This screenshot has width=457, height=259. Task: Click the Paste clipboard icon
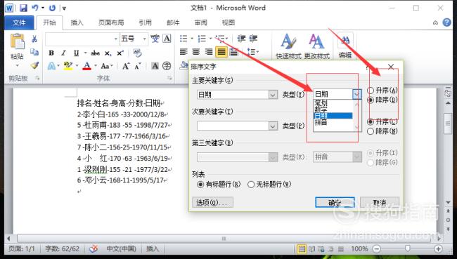coord(17,41)
